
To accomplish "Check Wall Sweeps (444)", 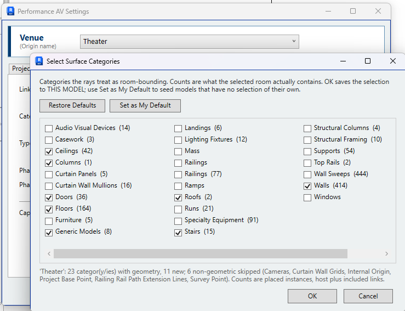I will (307, 174).
